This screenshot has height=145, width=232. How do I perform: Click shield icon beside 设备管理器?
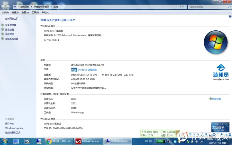pyautogui.click(x=3, y=25)
